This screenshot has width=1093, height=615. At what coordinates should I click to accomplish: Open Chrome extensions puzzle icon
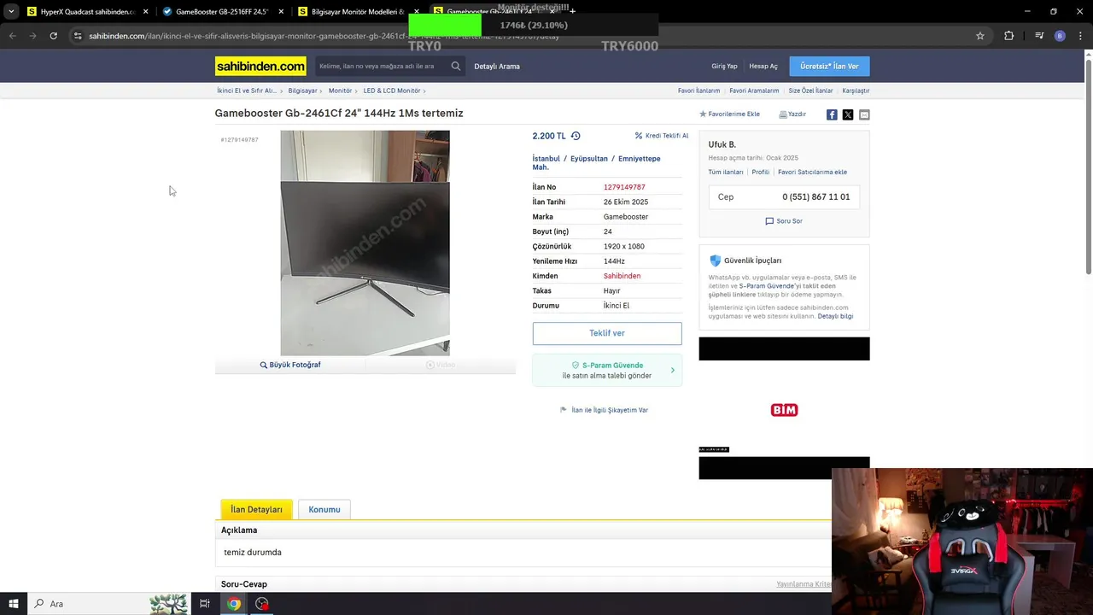tap(1008, 36)
